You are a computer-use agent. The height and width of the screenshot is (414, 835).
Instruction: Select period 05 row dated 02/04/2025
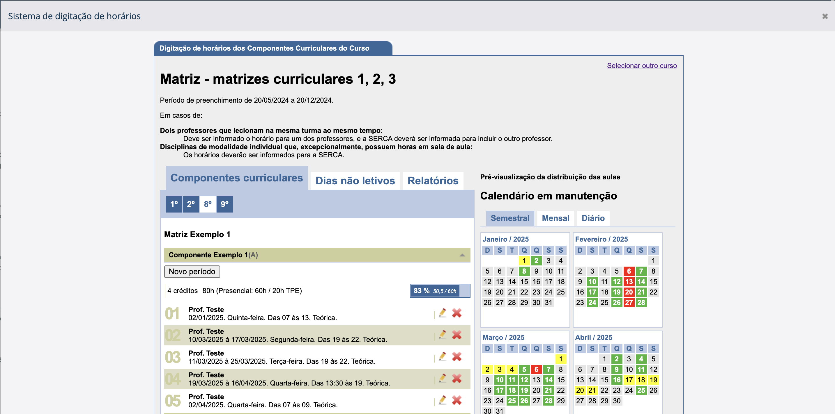(317, 401)
